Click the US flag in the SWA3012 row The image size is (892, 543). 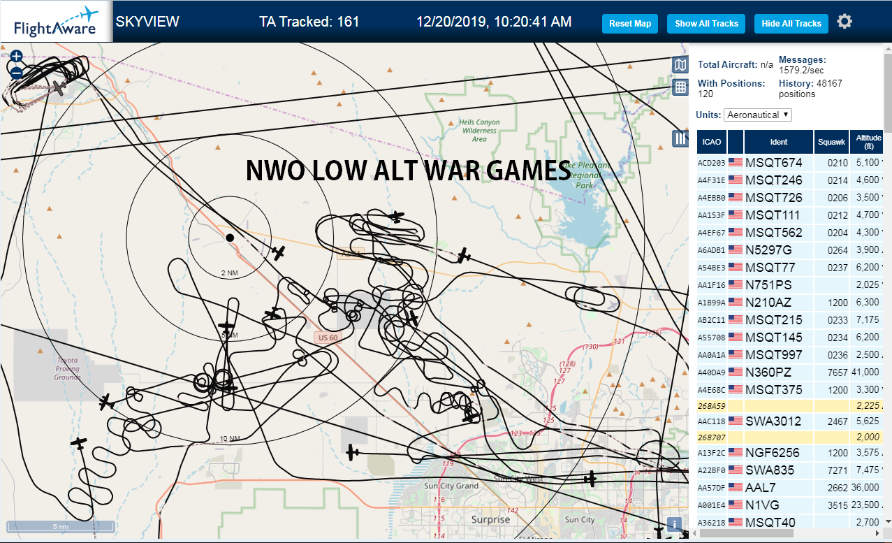(736, 421)
